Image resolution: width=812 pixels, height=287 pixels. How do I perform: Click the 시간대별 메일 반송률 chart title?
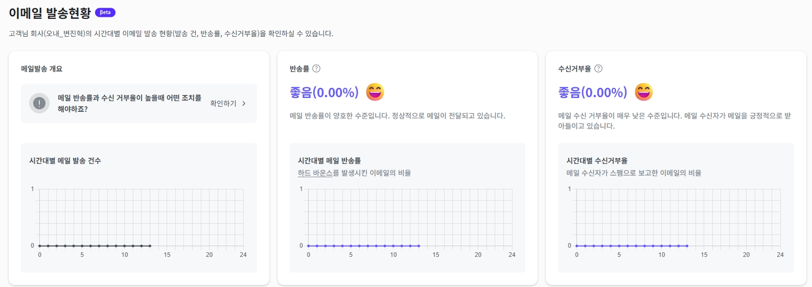pos(329,161)
